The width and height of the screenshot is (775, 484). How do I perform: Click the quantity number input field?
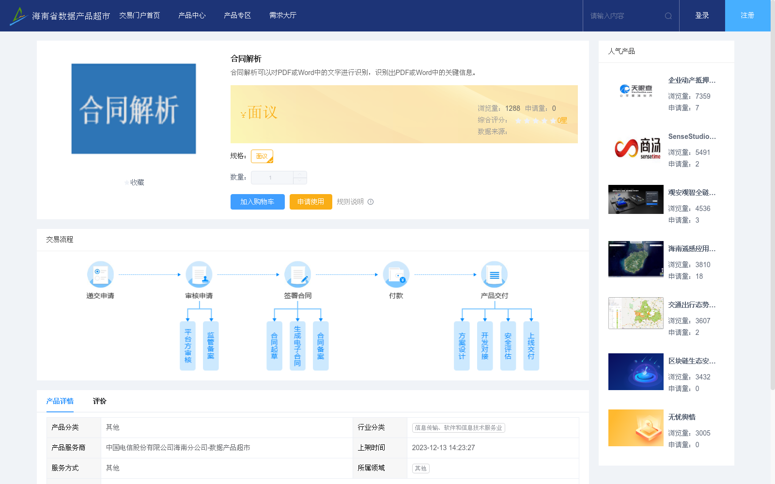pos(272,178)
